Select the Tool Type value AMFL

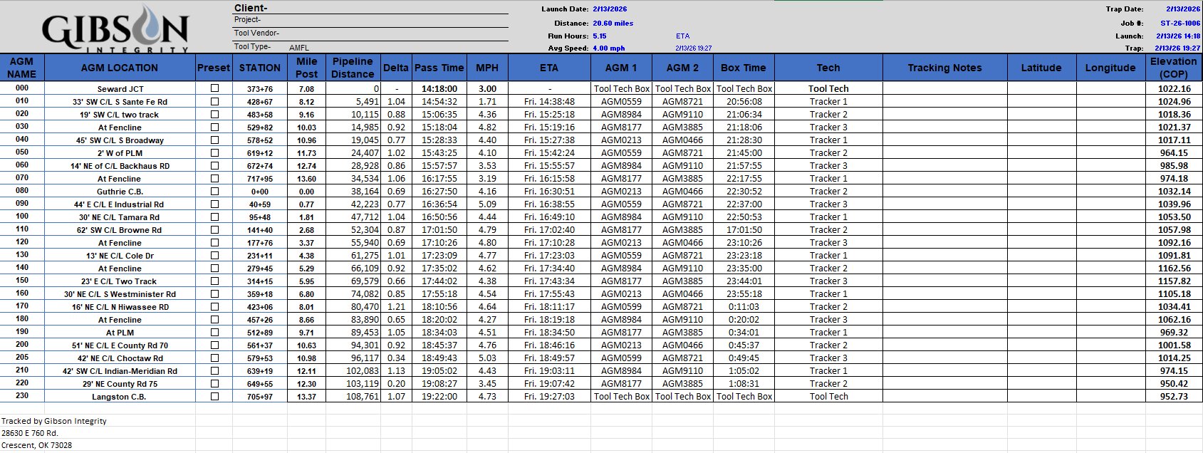(299, 48)
